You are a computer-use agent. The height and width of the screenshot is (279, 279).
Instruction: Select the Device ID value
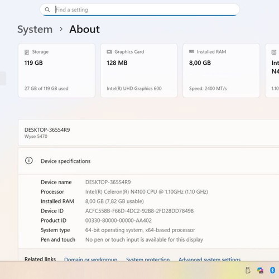(139, 211)
